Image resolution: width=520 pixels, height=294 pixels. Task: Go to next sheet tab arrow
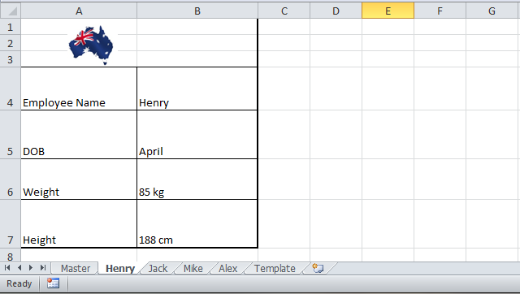pos(31,268)
